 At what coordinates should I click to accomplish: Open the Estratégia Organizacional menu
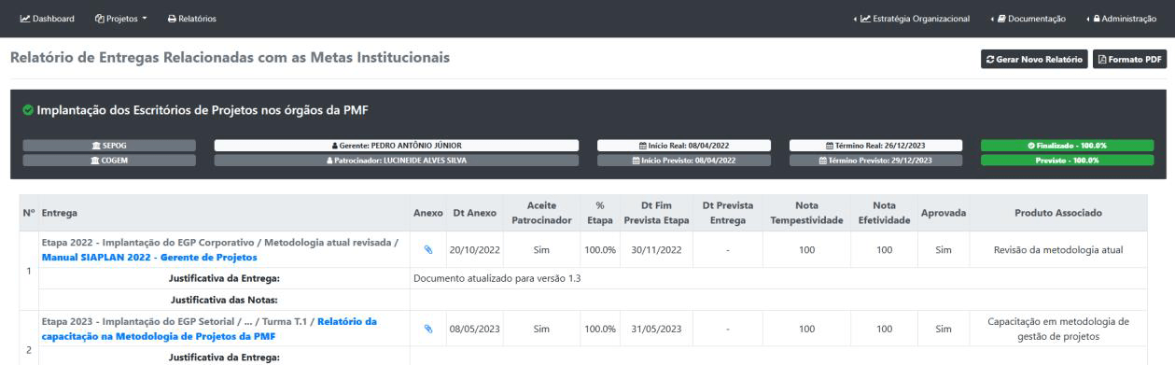pos(911,19)
